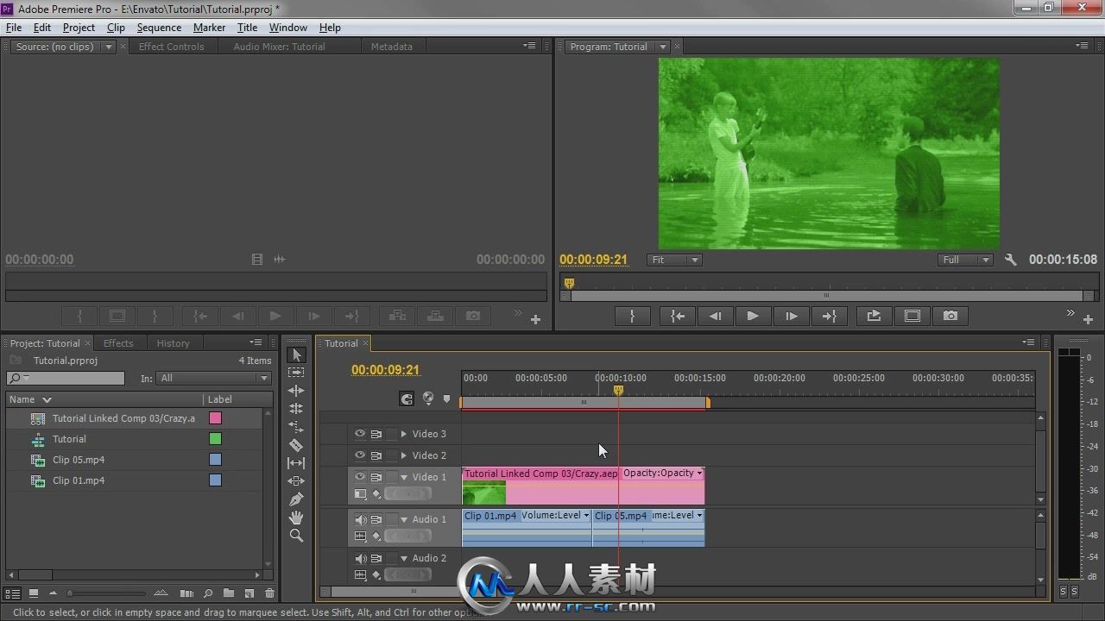The width and height of the screenshot is (1105, 621).
Task: Toggle sync lock for Video 3
Action: (376, 434)
